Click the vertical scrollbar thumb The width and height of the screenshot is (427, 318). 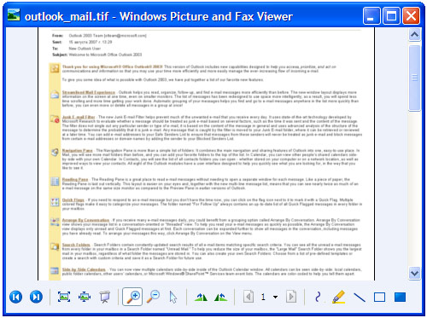click(415, 78)
